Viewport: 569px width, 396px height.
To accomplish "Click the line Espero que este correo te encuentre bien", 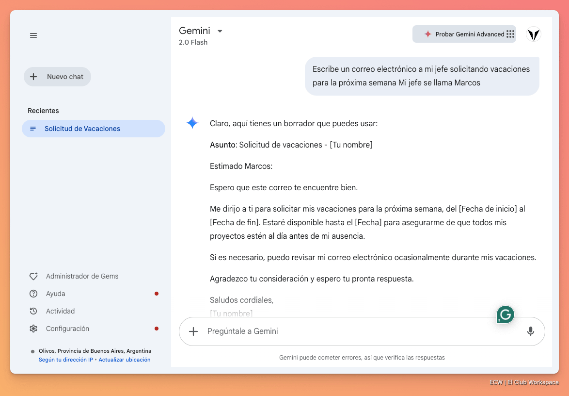I will click(284, 187).
